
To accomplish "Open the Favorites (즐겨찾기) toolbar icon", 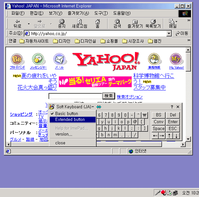I will (135, 21).
